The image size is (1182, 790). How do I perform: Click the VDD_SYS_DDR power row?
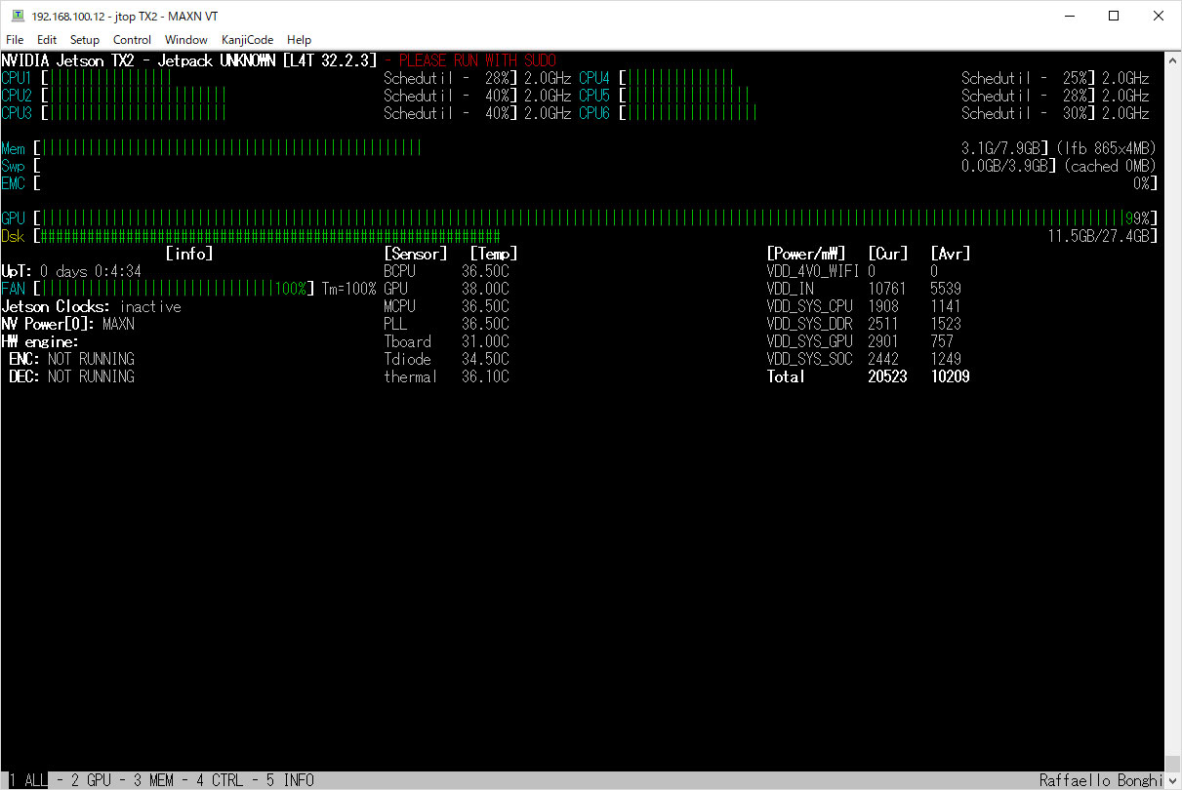864,324
